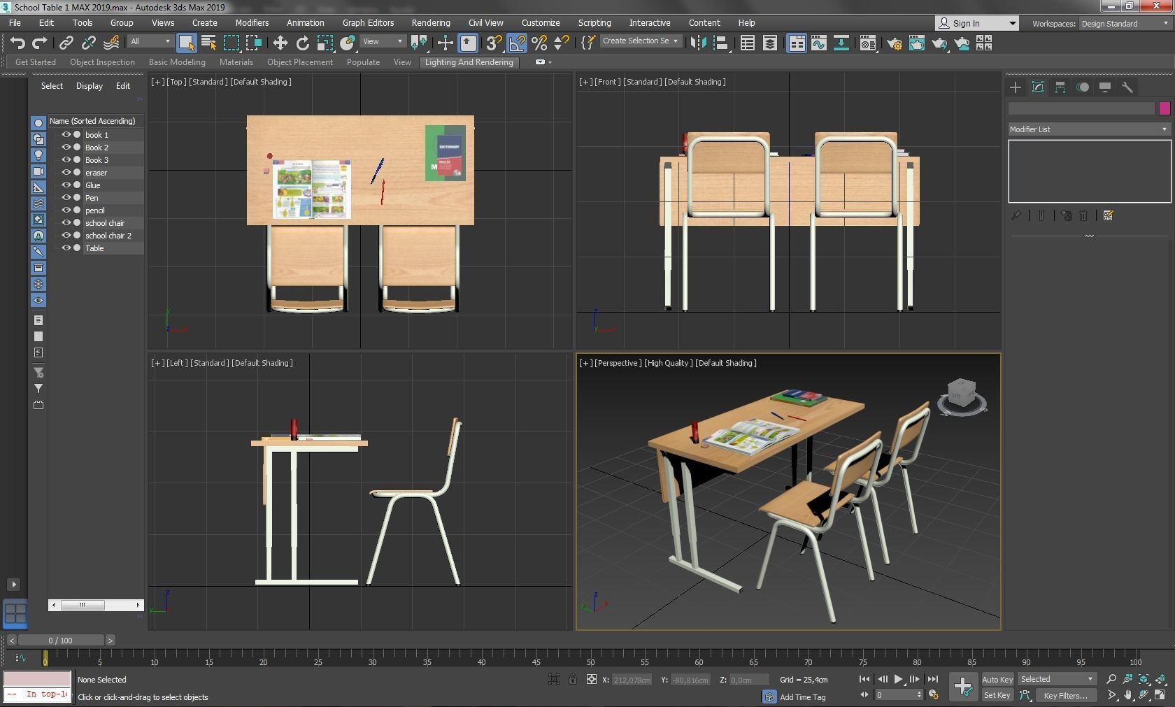Click the Perspective viewport label
Viewport: 1175px width, 707px height.
(618, 363)
